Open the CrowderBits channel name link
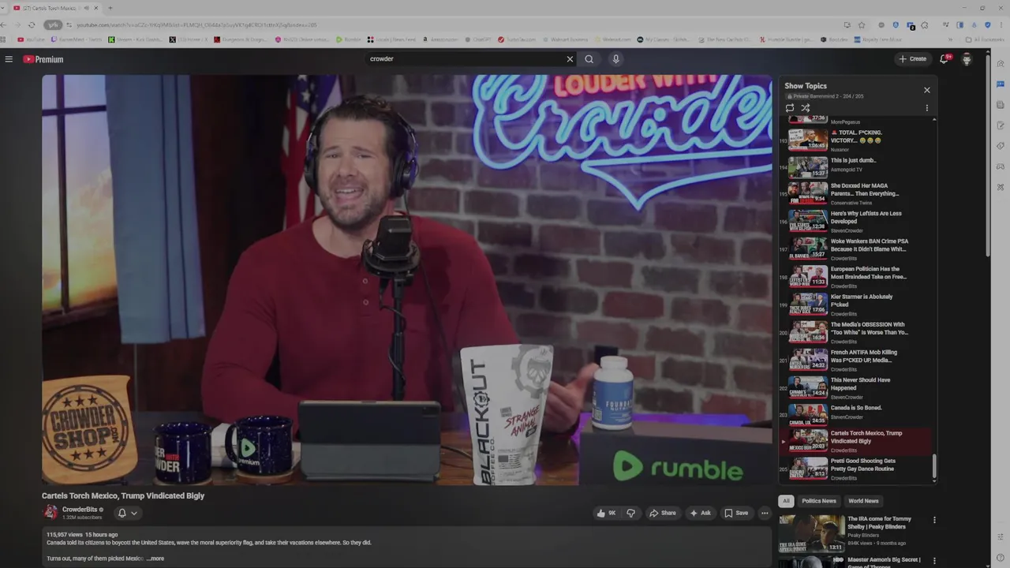1010x568 pixels. (79, 510)
